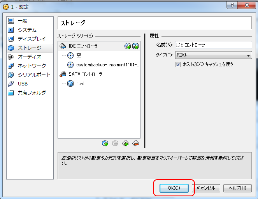Select the empty 空 optical drive entry
This screenshot has width=258, height=199.
[79, 55]
